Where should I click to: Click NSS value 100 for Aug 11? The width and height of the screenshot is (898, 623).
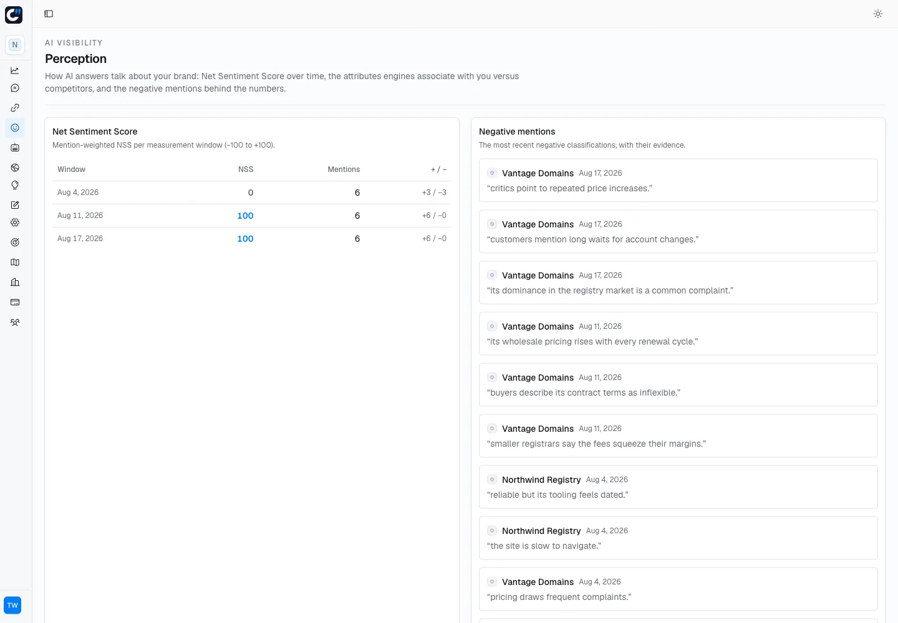245,216
